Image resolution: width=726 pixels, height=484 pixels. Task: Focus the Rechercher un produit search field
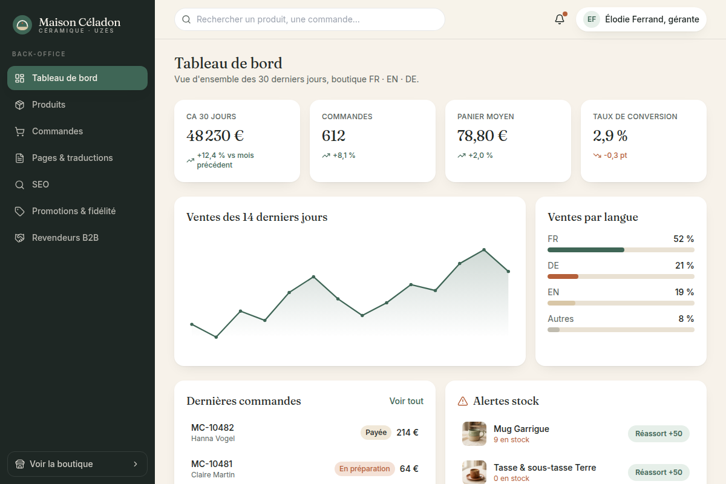[310, 19]
